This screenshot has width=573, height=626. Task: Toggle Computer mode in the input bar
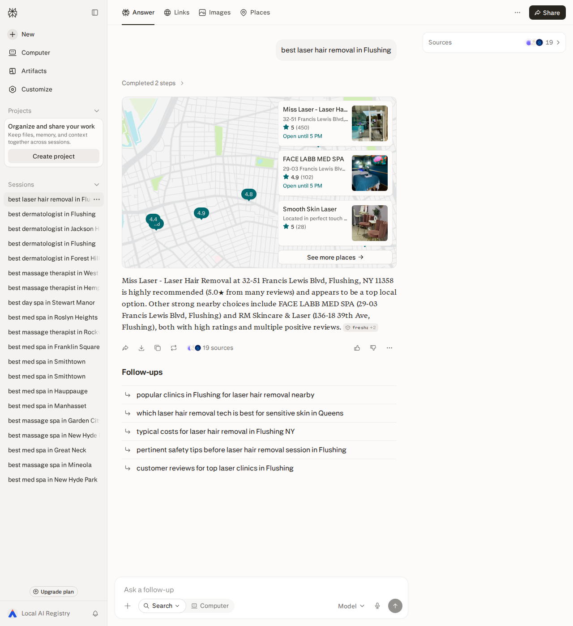coord(210,606)
